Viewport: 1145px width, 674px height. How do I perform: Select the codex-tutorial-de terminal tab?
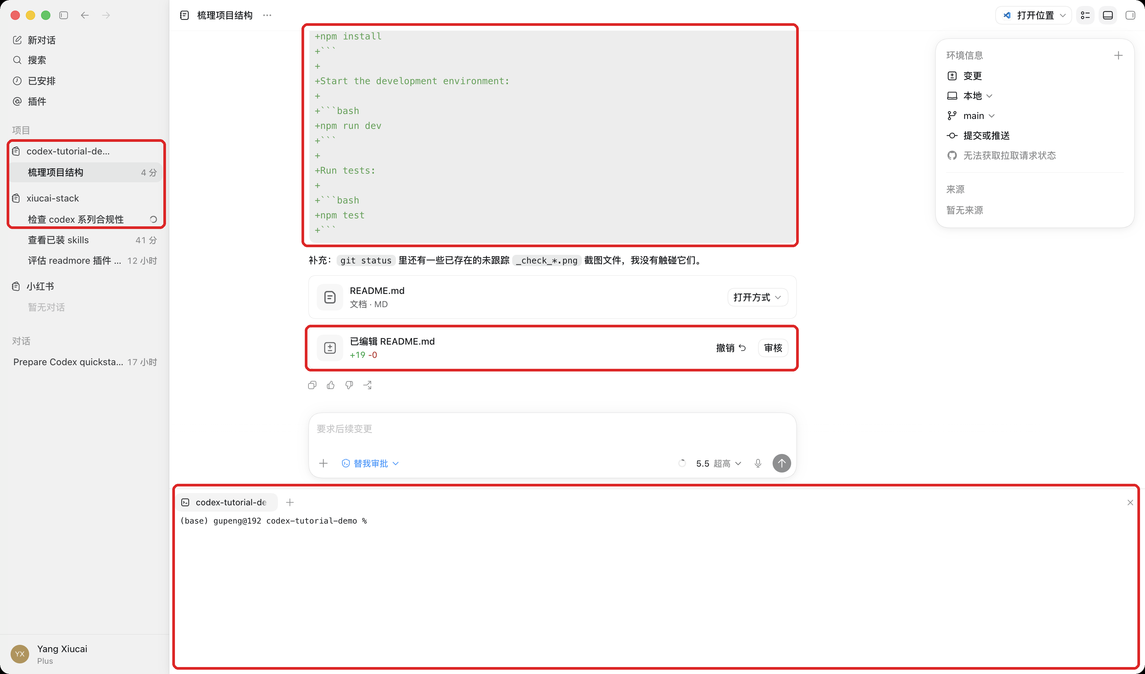226,502
